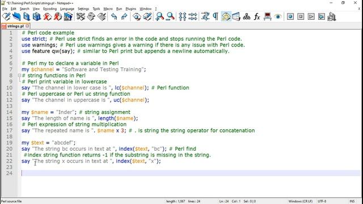Open Find with the toolbar icon

pyautogui.click(x=137, y=16)
